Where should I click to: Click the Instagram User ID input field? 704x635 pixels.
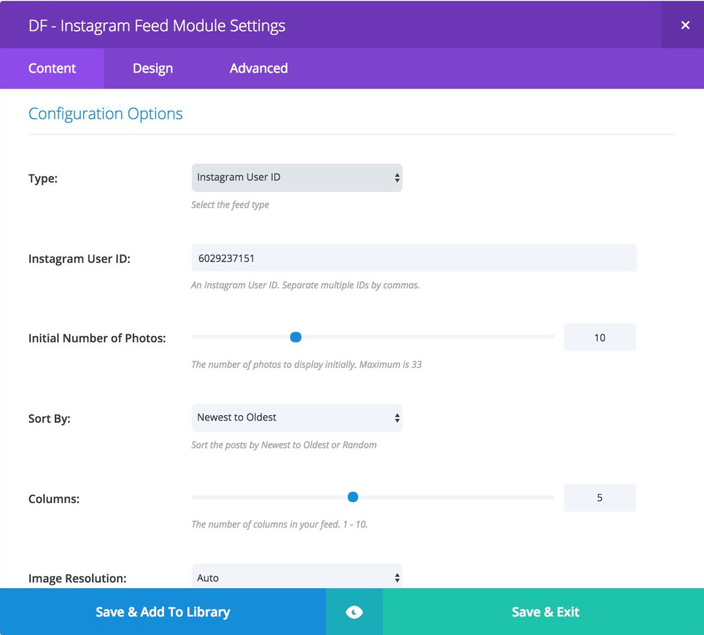click(414, 258)
